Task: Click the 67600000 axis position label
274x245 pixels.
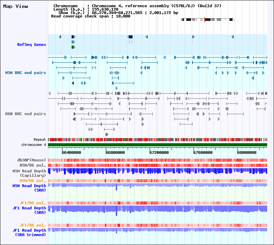Action: [203, 152]
